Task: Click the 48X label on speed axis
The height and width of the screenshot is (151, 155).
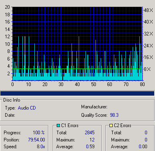Action: point(149,10)
